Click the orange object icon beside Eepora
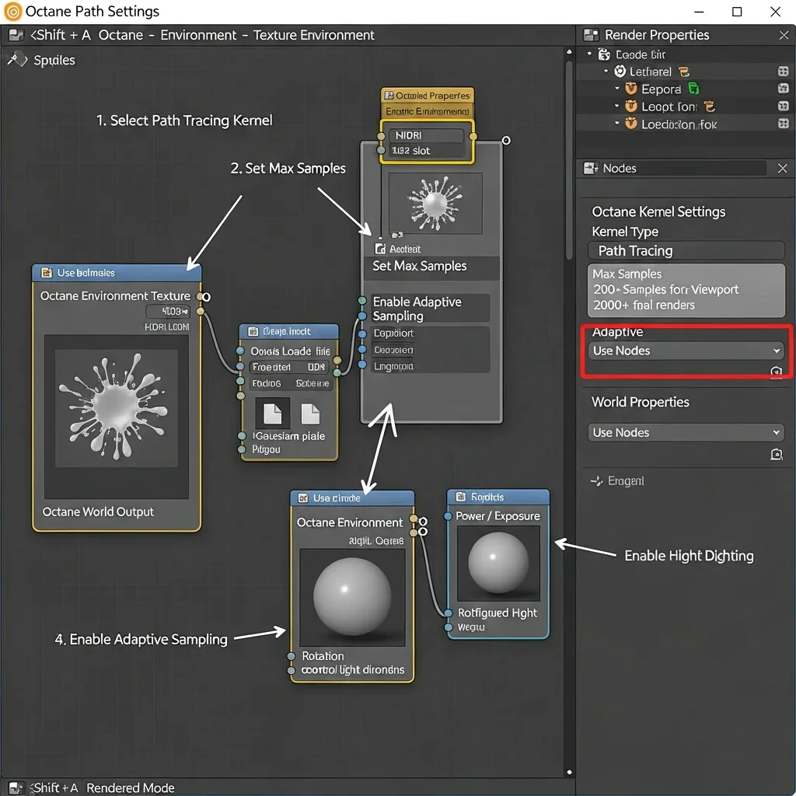The width and height of the screenshot is (796, 796). click(631, 89)
